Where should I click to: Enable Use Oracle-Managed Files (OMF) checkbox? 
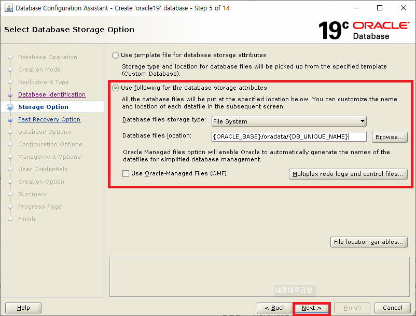pyautogui.click(x=126, y=173)
